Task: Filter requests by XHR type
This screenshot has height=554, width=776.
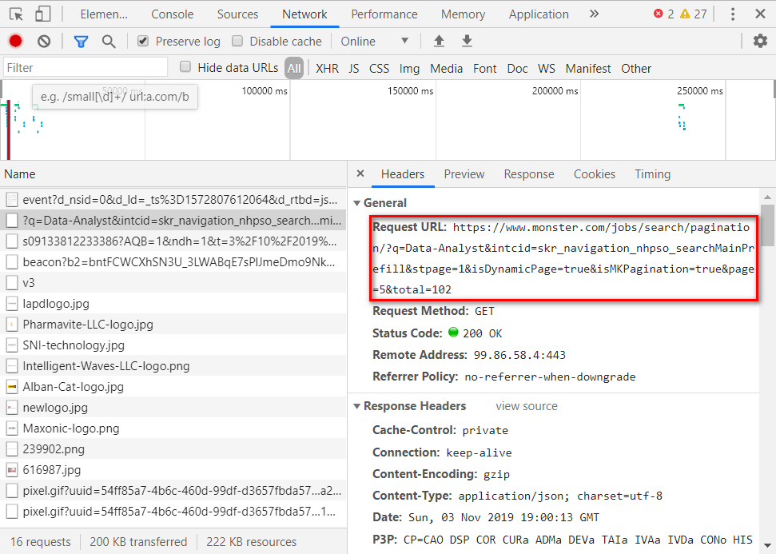Action: 327,68
